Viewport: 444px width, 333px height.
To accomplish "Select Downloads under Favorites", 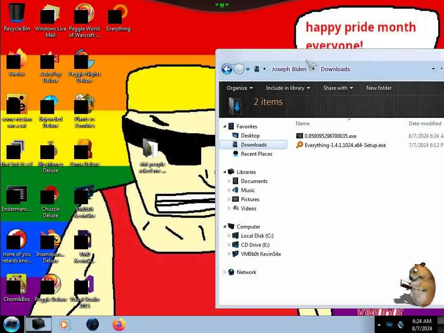I will tap(253, 145).
